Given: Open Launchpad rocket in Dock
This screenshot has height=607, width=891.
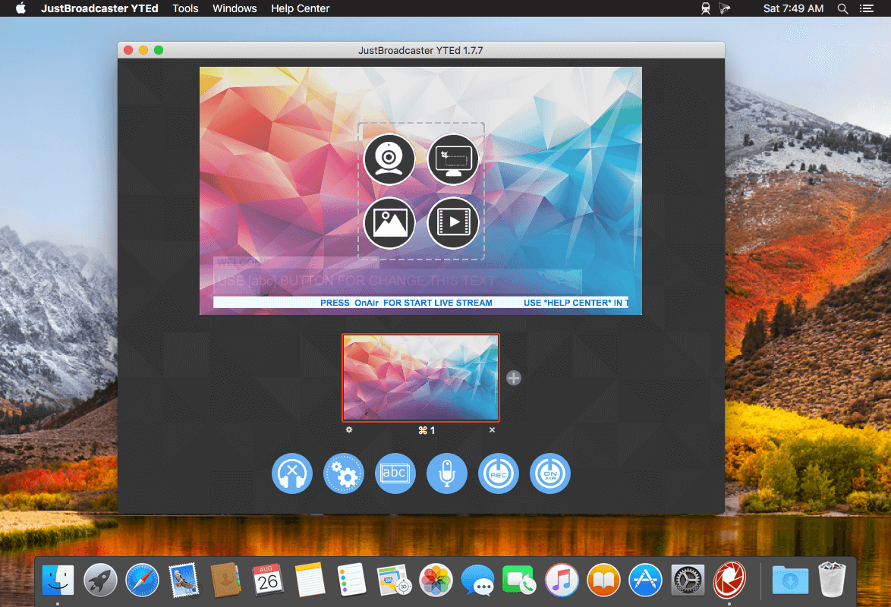Looking at the screenshot, I should click(100, 580).
